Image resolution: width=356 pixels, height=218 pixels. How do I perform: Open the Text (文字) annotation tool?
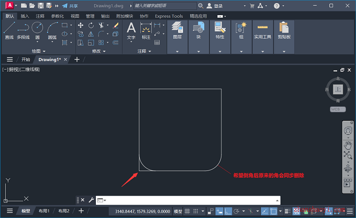(131, 31)
